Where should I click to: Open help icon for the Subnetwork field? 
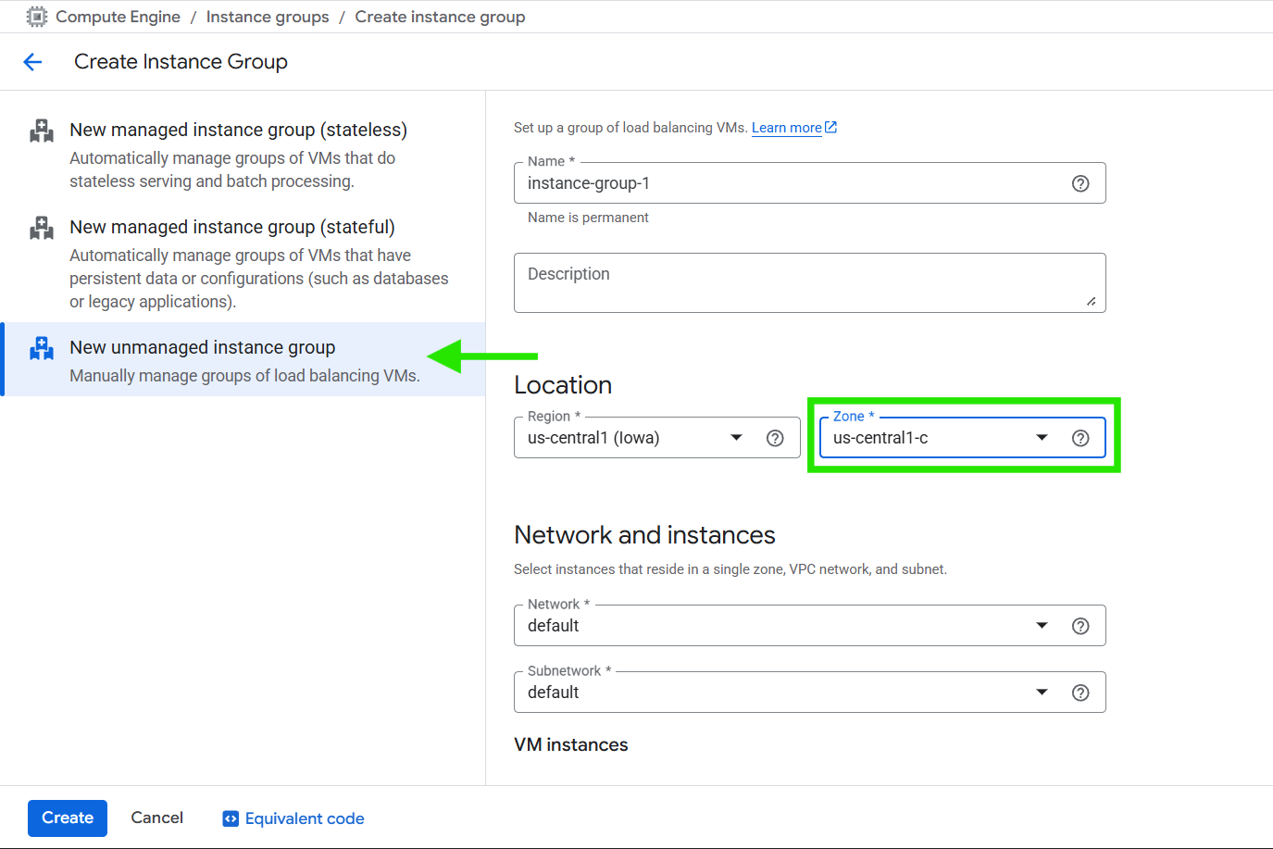click(x=1080, y=693)
